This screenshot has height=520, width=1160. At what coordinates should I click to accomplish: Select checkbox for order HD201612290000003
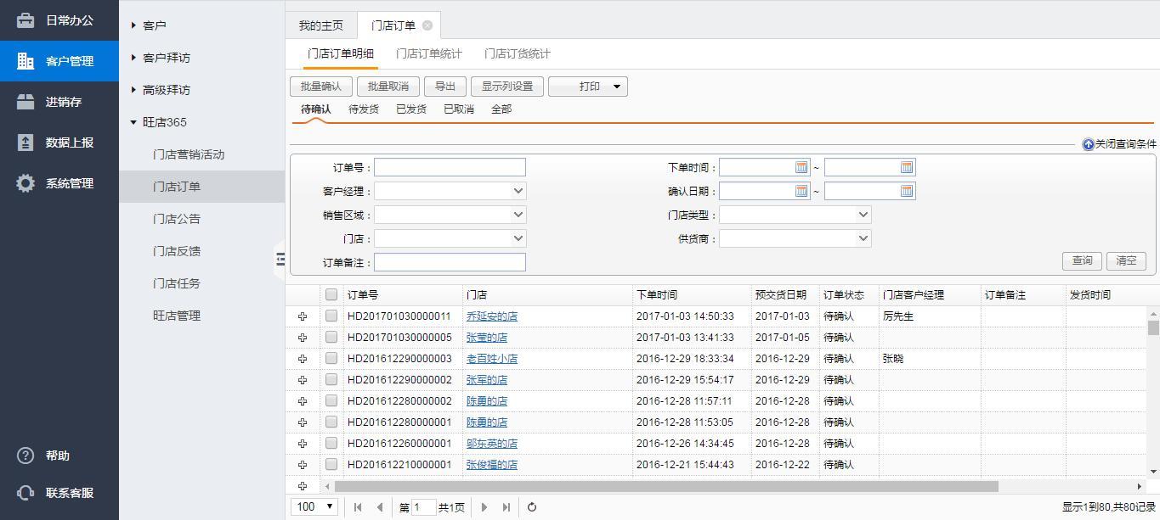(331, 359)
